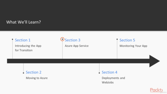Click the Section 4 timeline dot
167x94 pixels.
point(99,73)
